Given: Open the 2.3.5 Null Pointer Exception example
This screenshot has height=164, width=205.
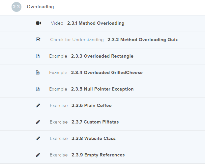Looking at the screenshot, I should [102, 89].
